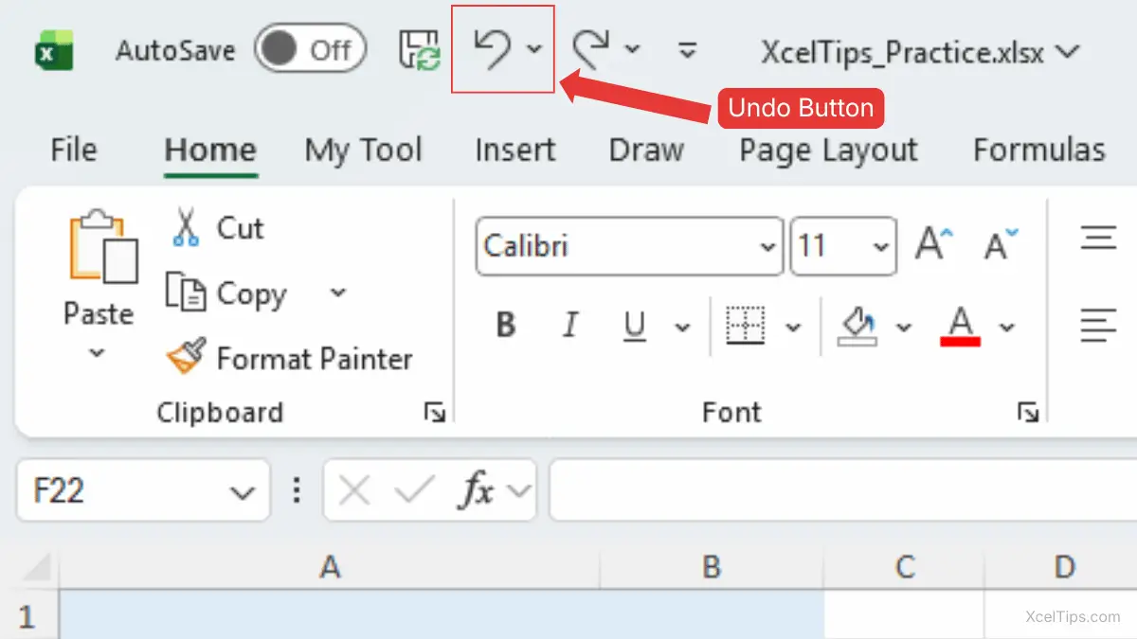The height and width of the screenshot is (639, 1137).
Task: Click the Redo arrow icon
Action: tap(590, 48)
